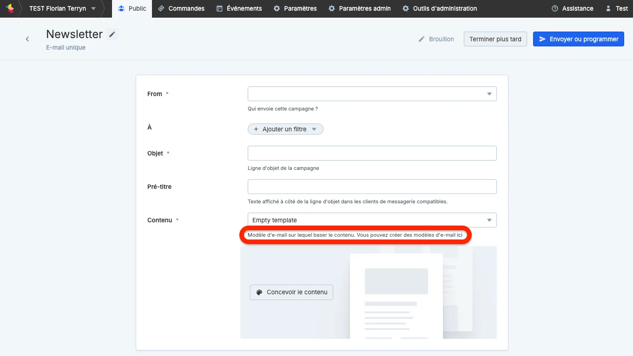Click the Terminer plus tard button
Viewport: 633px width, 356px height.
495,39
